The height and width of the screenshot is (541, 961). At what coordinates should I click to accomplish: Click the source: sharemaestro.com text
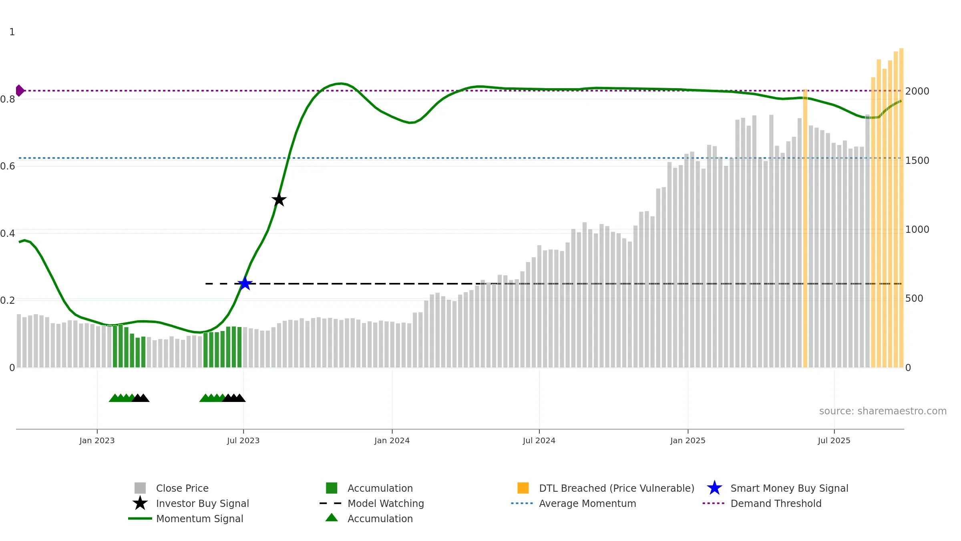pos(883,411)
